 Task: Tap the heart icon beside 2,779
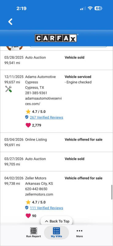click(28, 125)
